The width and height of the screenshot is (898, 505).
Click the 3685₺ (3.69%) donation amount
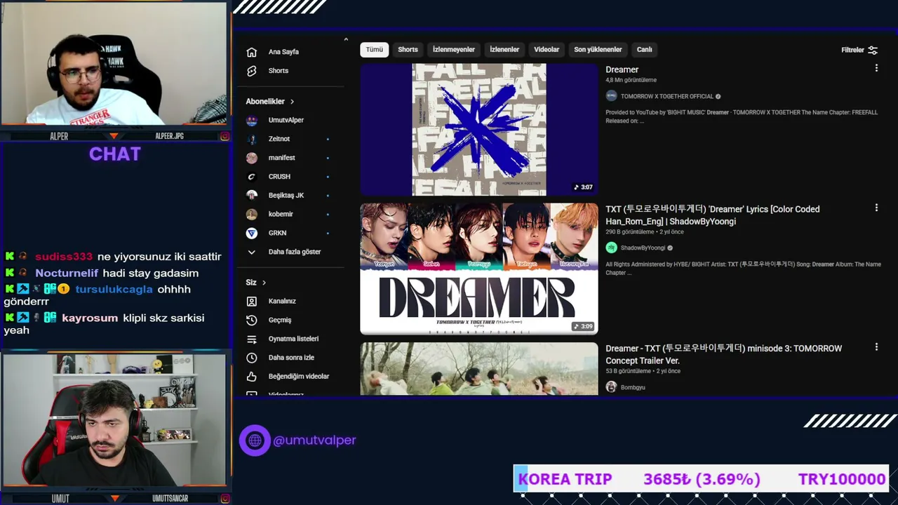702,480
